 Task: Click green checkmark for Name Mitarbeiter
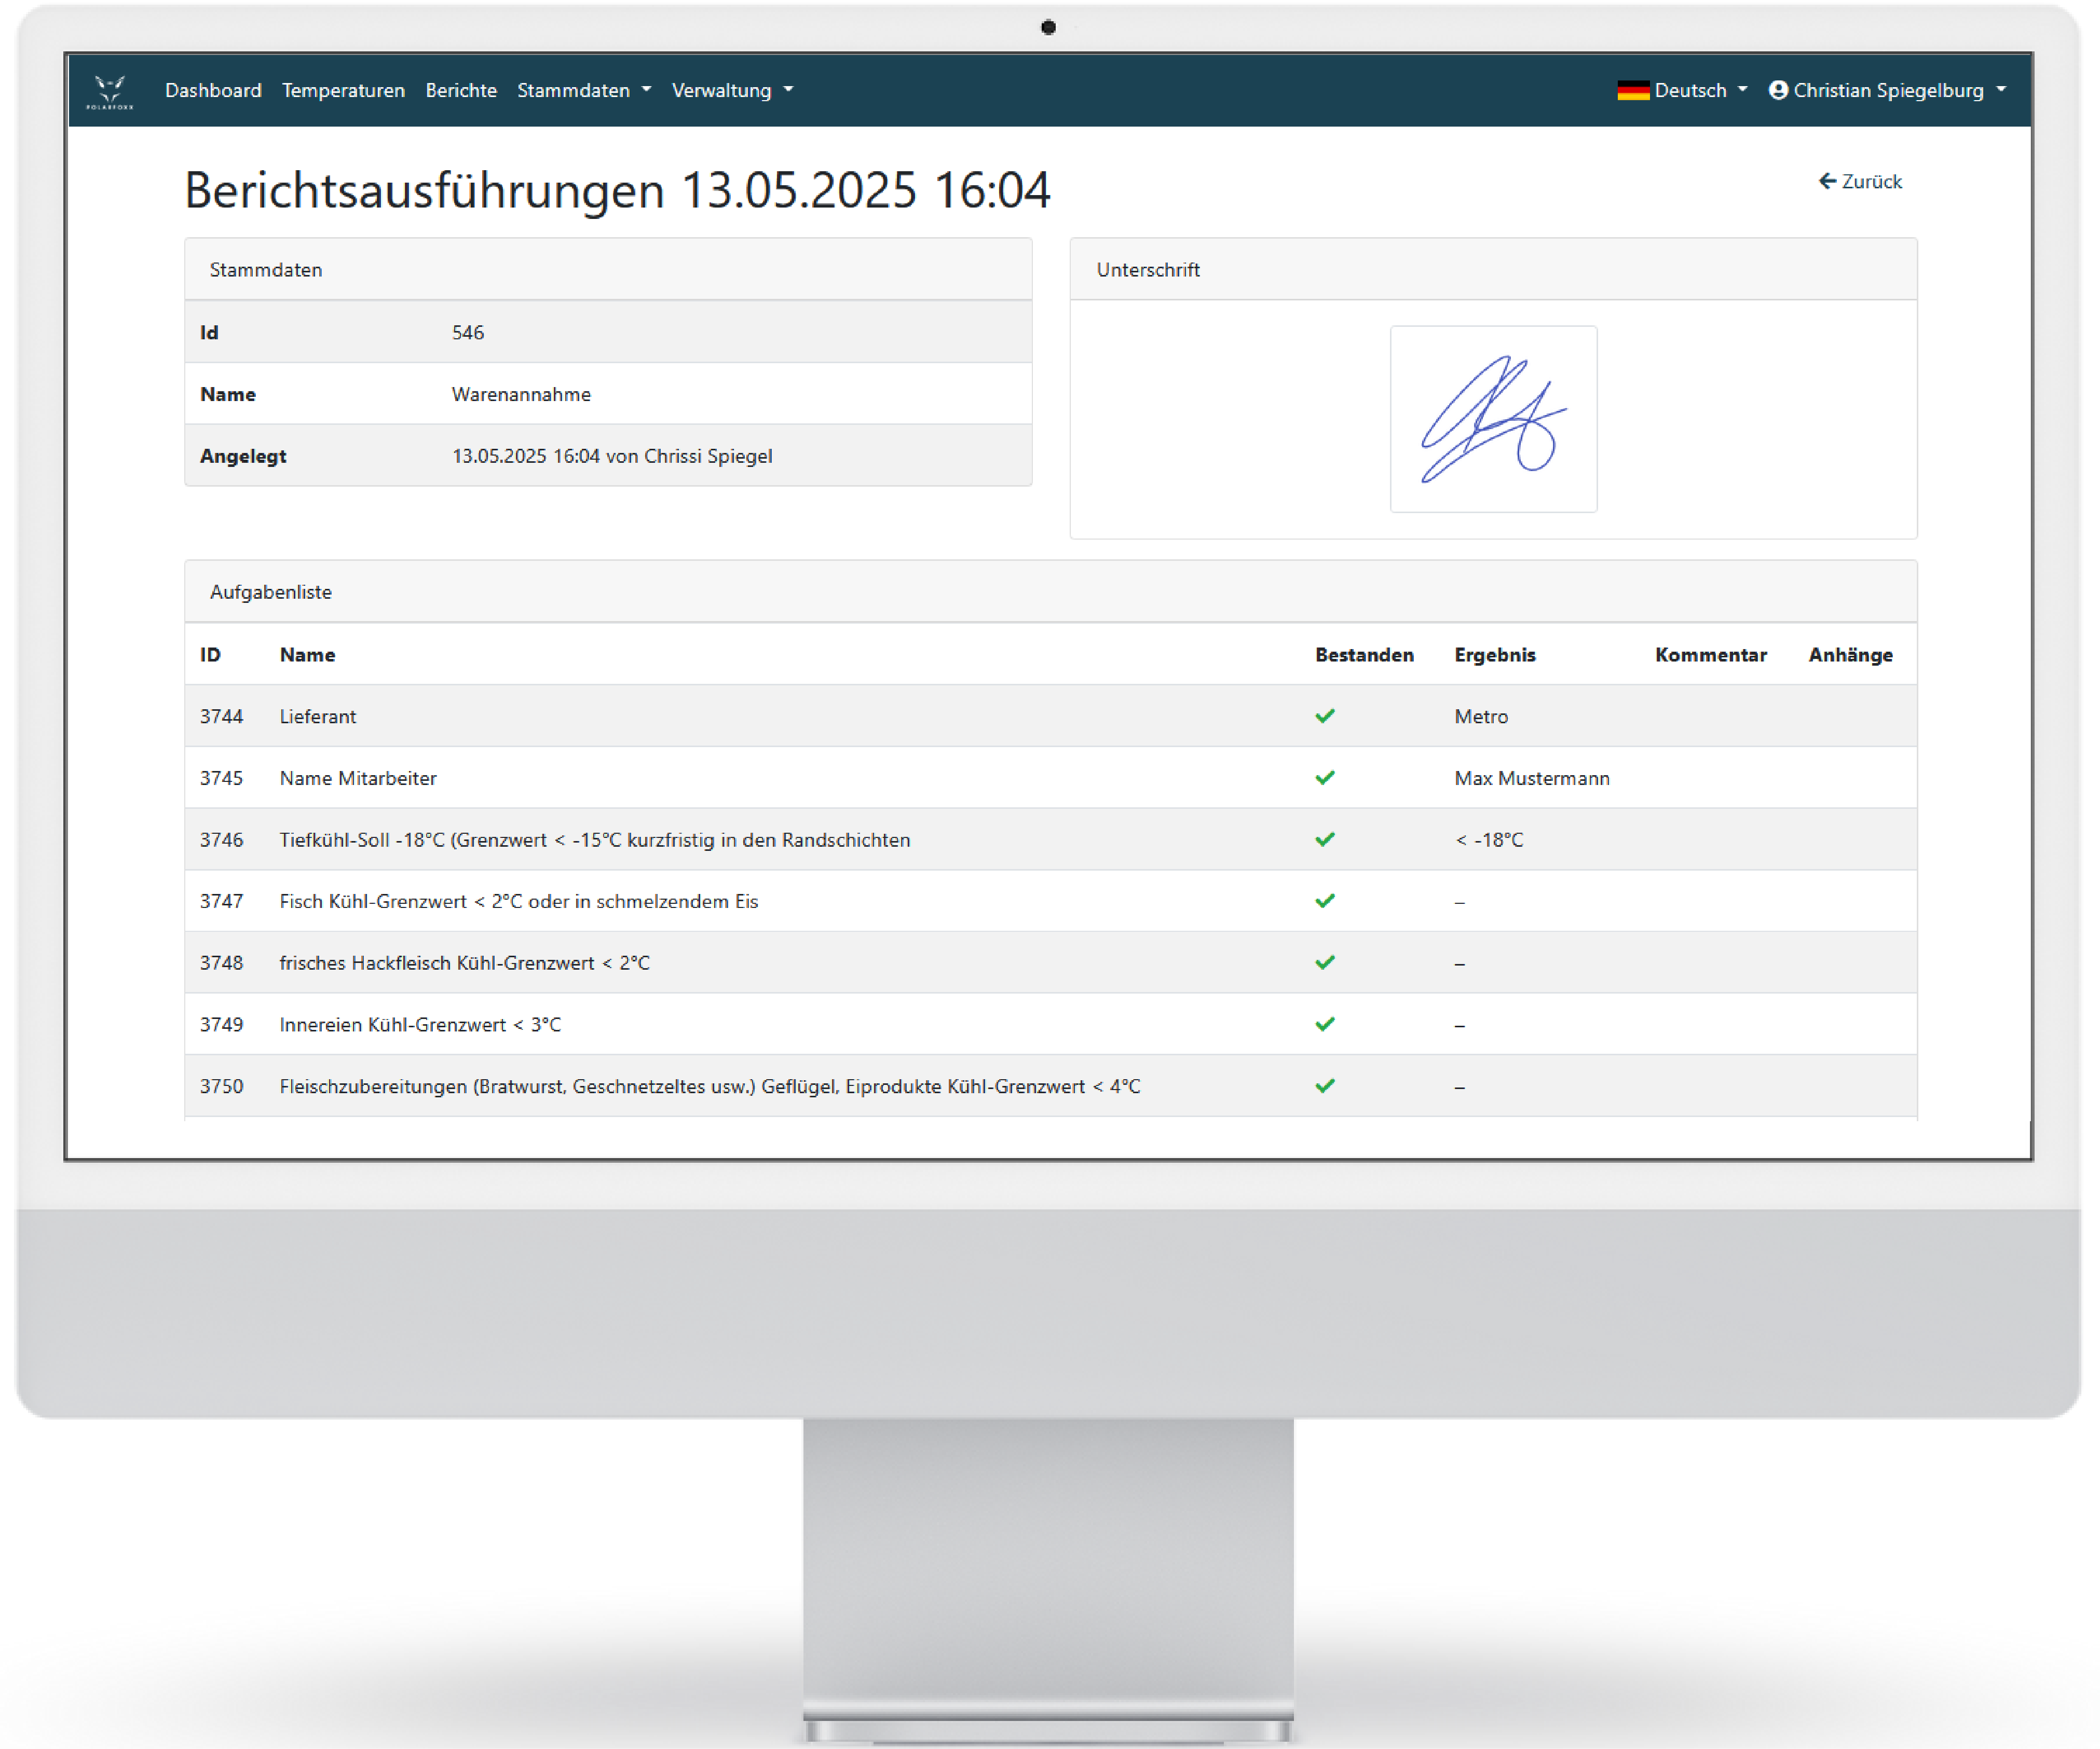click(1325, 778)
